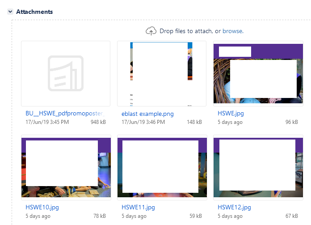Open the HSWE12.jpg file link
The height and width of the screenshot is (225, 311).
pos(234,207)
